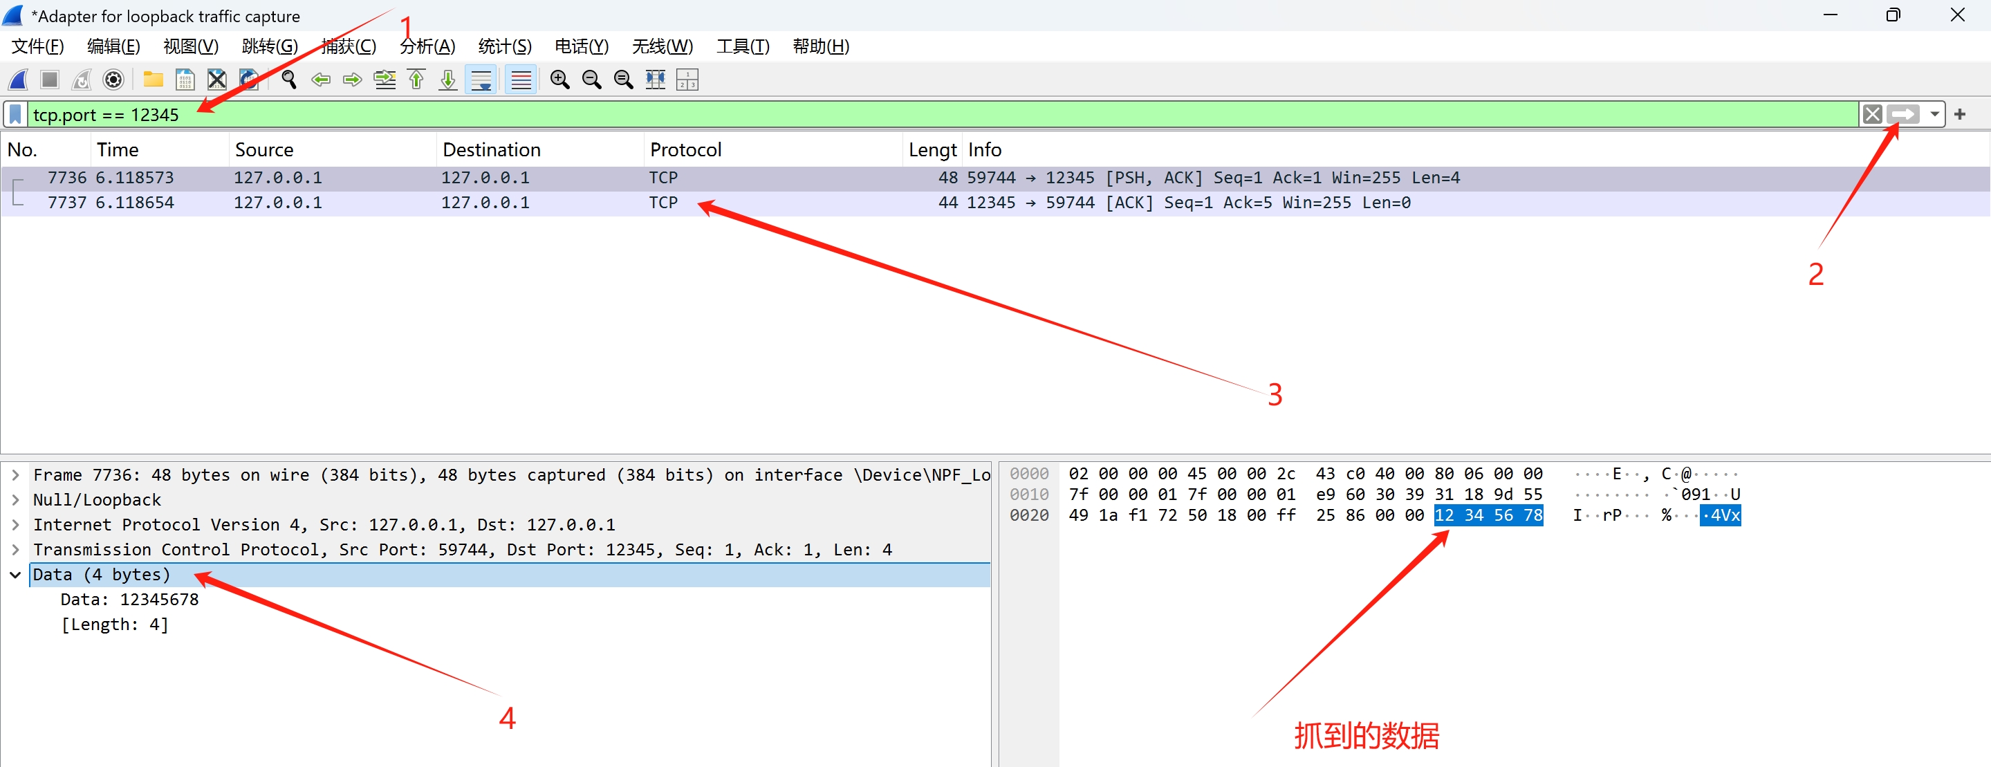The height and width of the screenshot is (767, 1991).
Task: Clear the display filter with X button
Action: (x=1872, y=114)
